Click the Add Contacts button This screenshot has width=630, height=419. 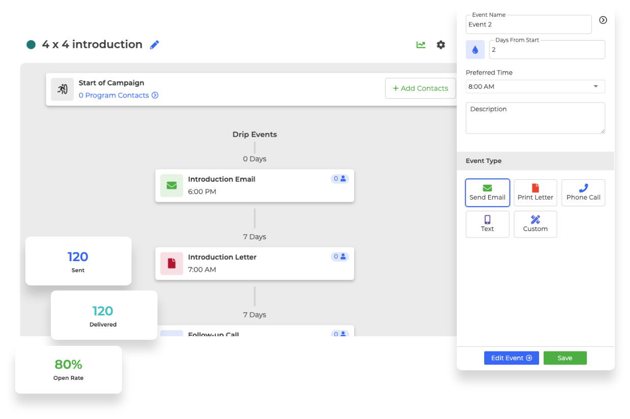coord(420,88)
